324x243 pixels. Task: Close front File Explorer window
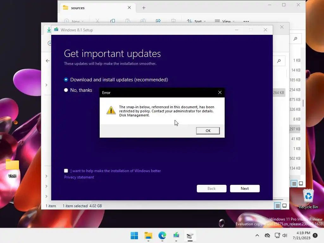point(282,27)
